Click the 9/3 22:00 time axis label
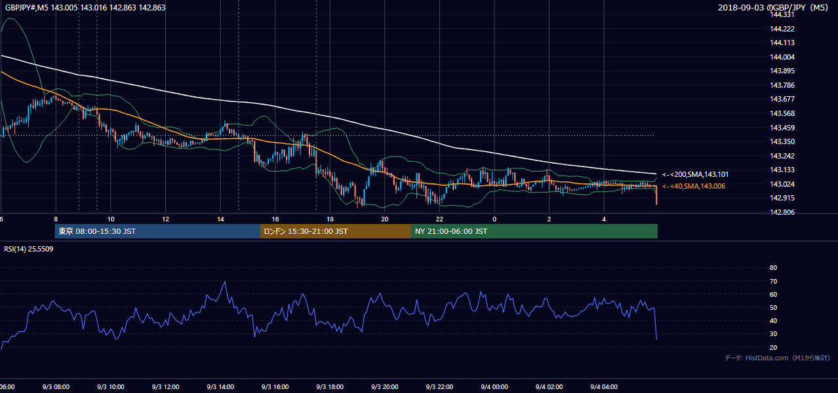The image size is (838, 393). 439,387
